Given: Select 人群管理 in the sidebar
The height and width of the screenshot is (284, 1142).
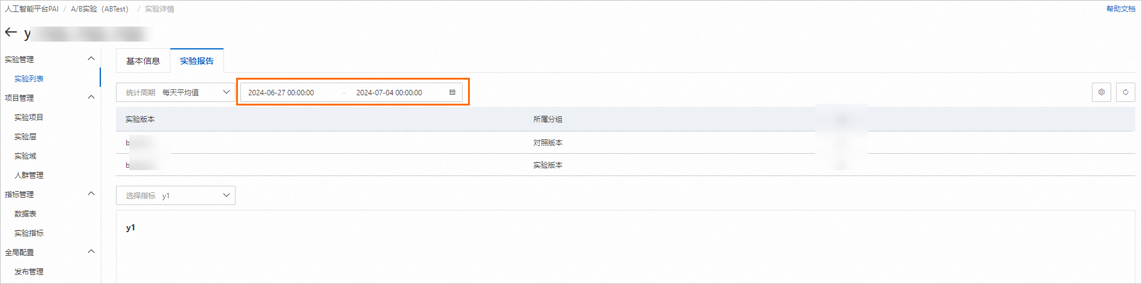Looking at the screenshot, I should point(29,175).
